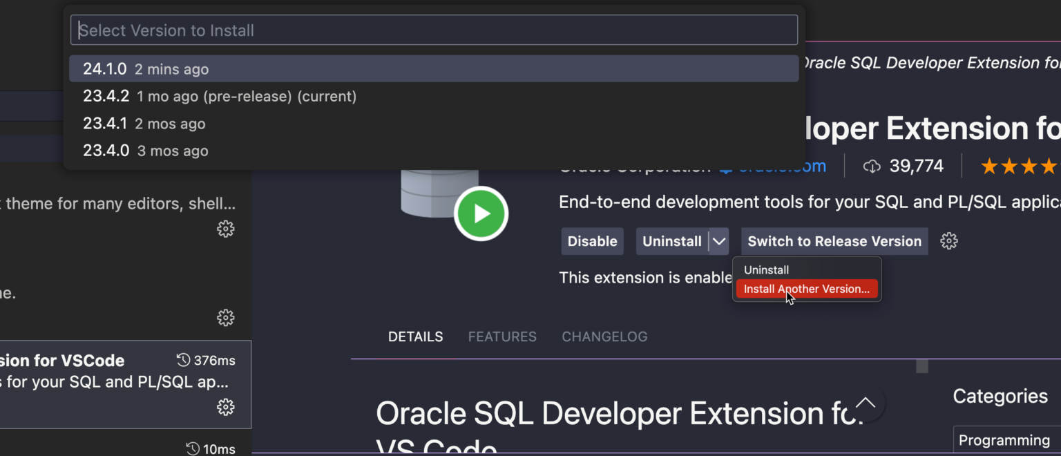Screen dimensions: 1061x456
Task: Click Switch to Release Version
Action: [x=834, y=241]
